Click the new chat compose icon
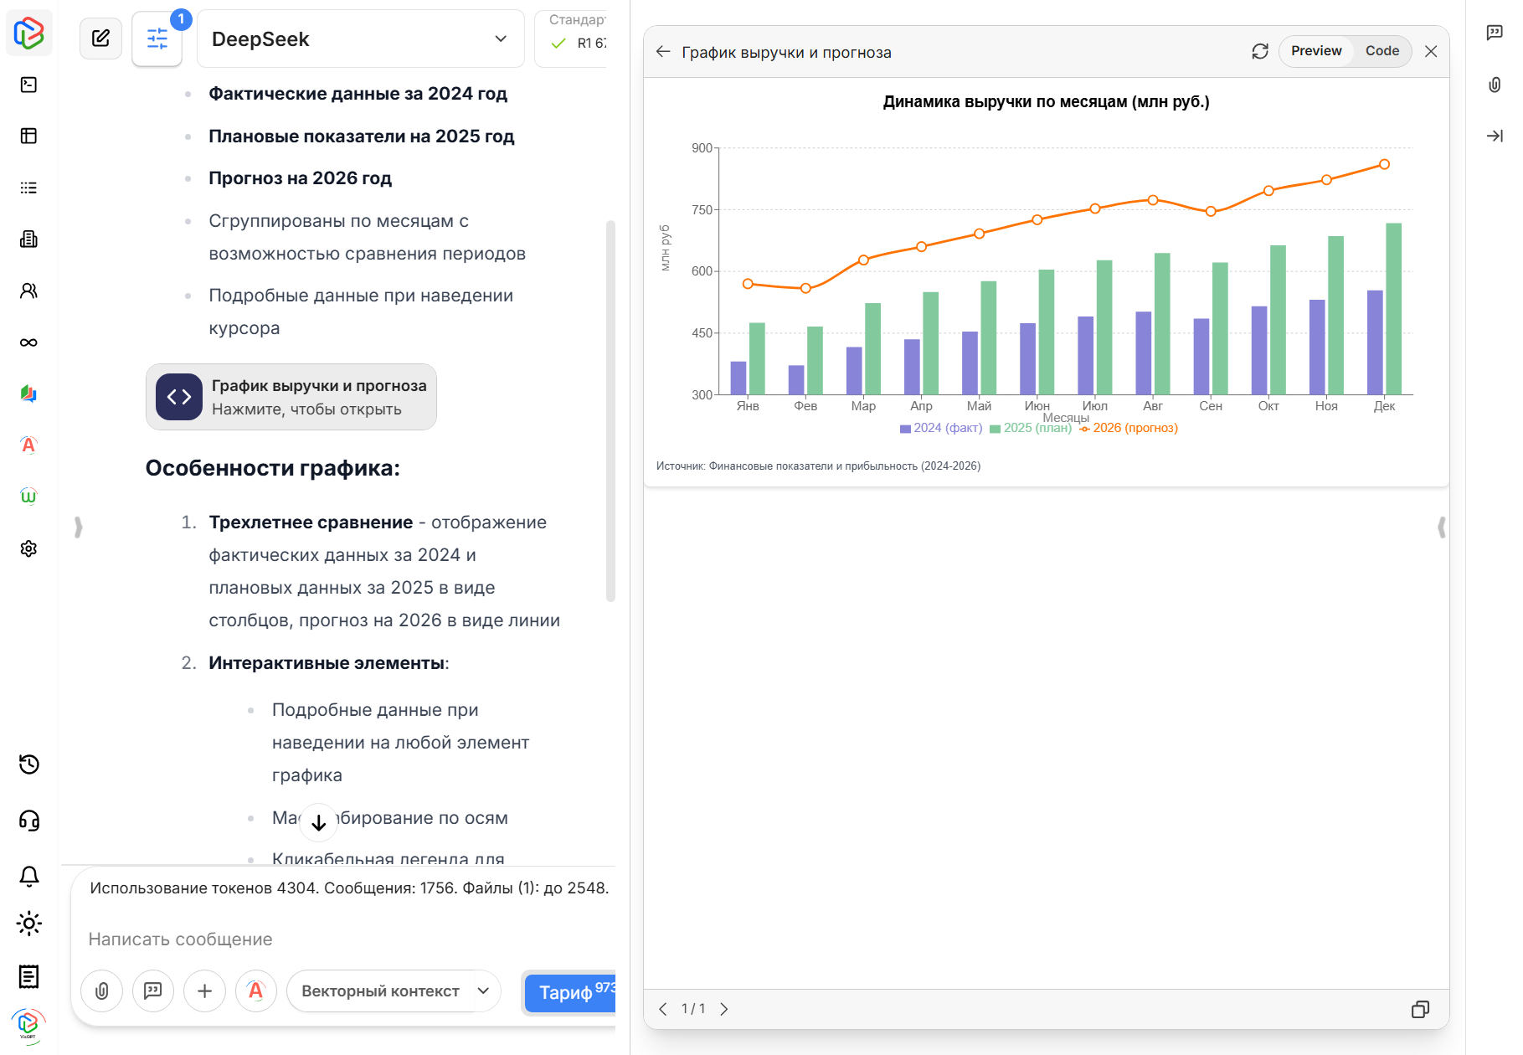Viewport: 1523px width, 1055px height. point(100,38)
